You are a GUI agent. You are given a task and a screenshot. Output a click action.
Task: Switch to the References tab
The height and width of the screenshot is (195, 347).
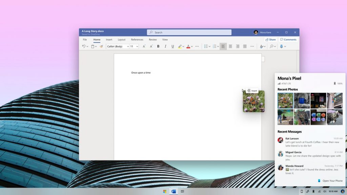click(137, 40)
